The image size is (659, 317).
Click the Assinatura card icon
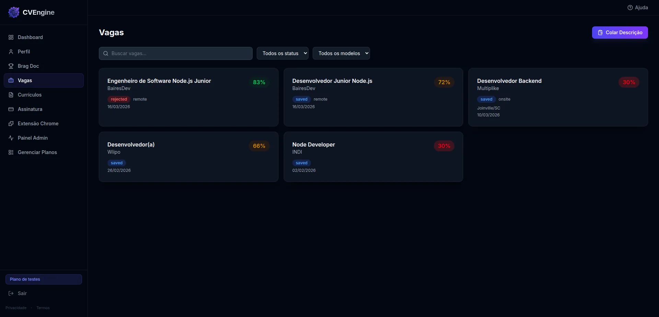(x=11, y=109)
